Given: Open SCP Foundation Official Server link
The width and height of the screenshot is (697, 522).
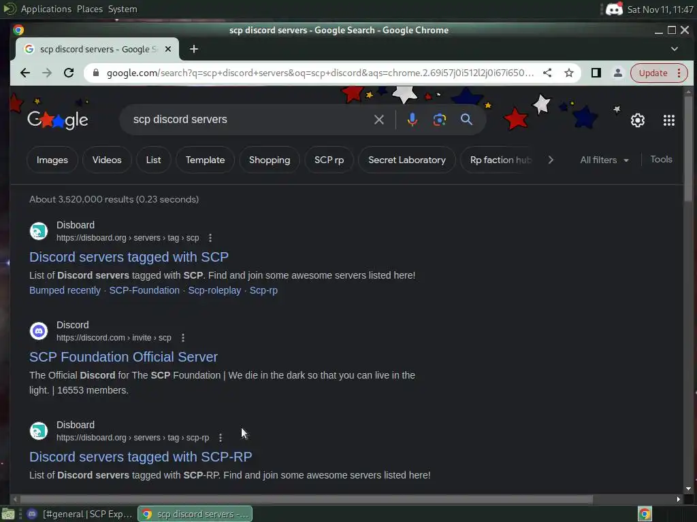Looking at the screenshot, I should click(124, 357).
